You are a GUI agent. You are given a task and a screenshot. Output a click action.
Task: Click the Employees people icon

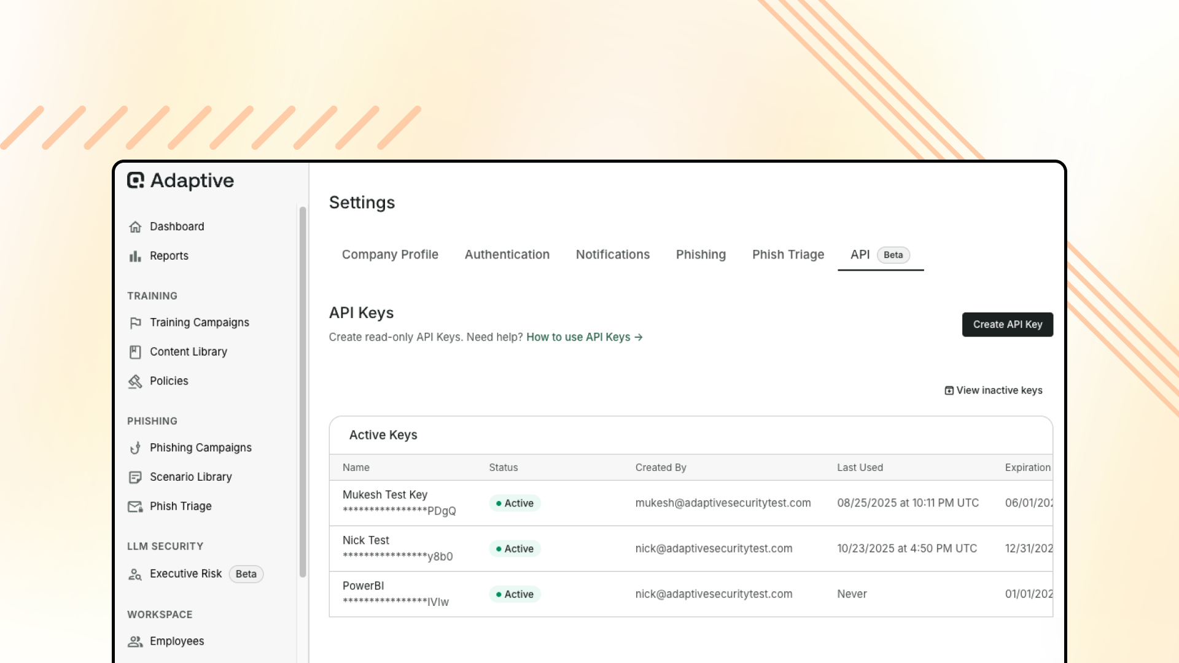[135, 642]
